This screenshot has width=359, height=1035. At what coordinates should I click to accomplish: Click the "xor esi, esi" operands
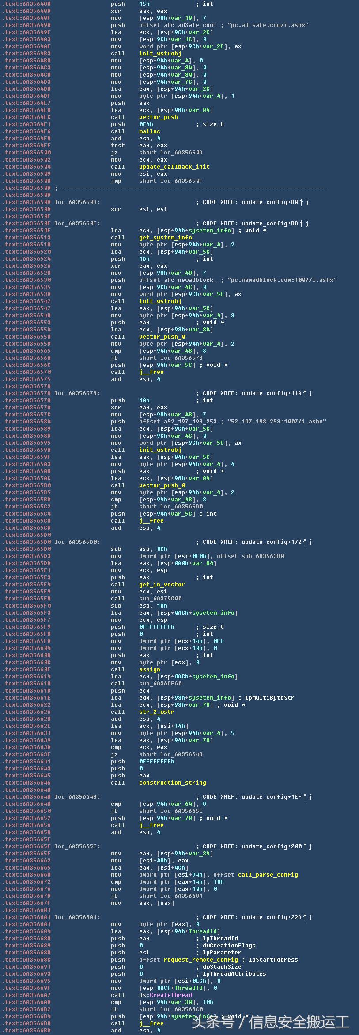[153, 209]
